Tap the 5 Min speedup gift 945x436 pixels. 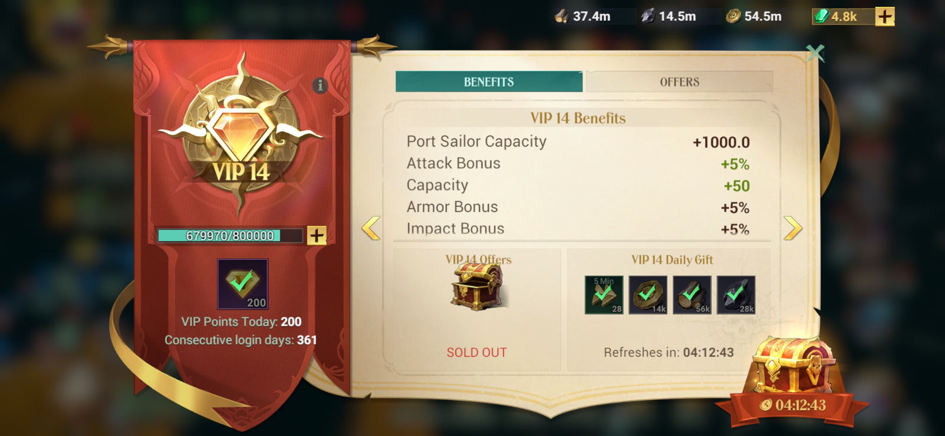coord(604,295)
